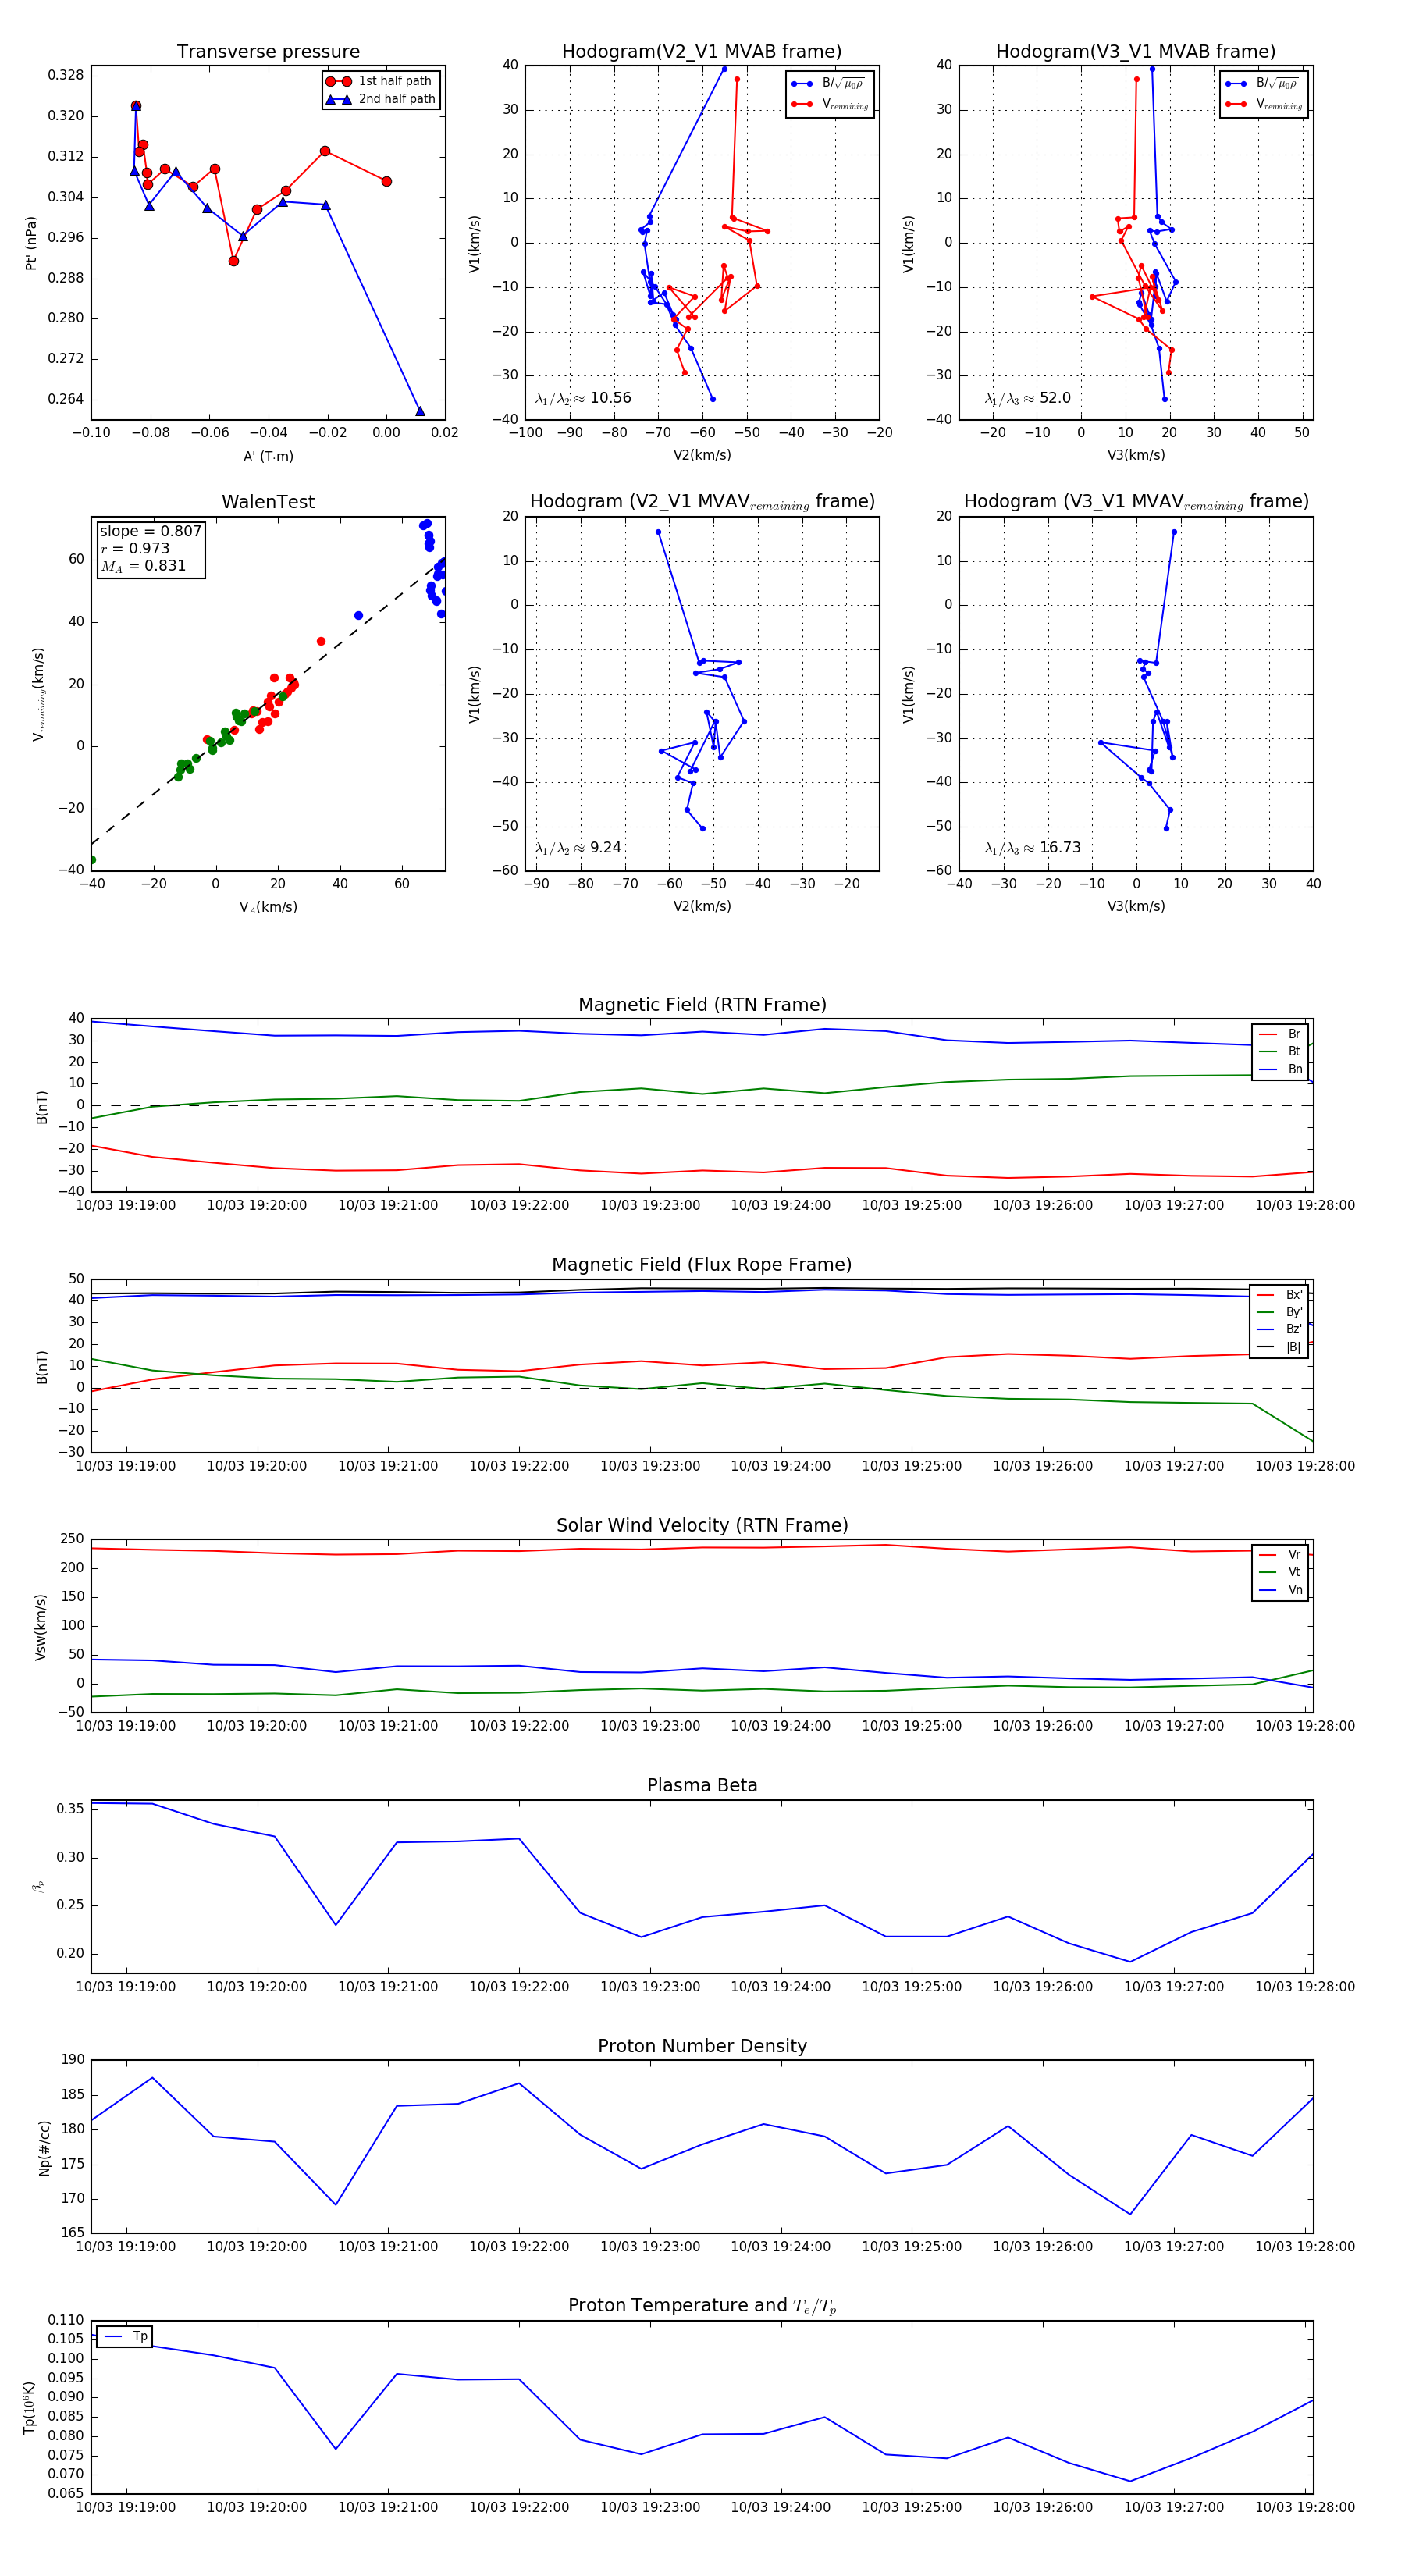Click the λ1/λ3 ≈ 16.73 annotation
The width and height of the screenshot is (1405, 2576).
pos(1032,848)
